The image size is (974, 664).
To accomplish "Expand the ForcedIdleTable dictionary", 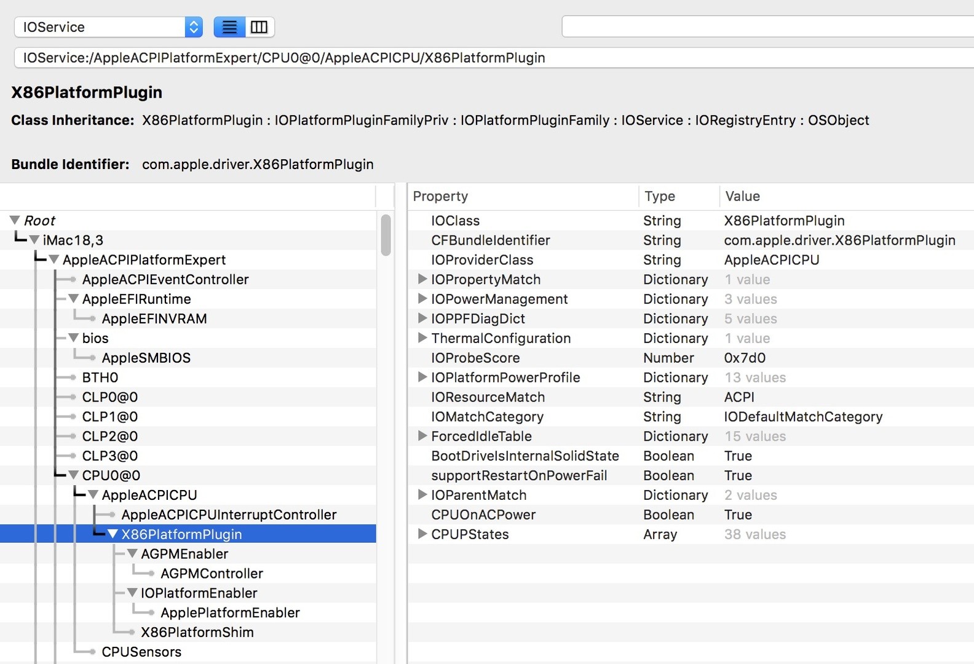I will coord(422,436).
